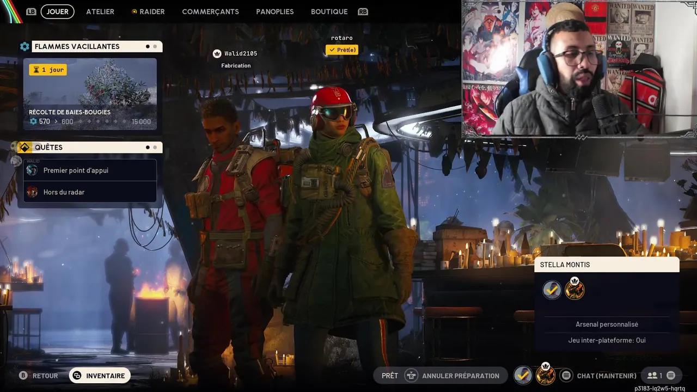Click the menu icon after the squad count
Viewport: 697px width, 392px height.
point(671,376)
